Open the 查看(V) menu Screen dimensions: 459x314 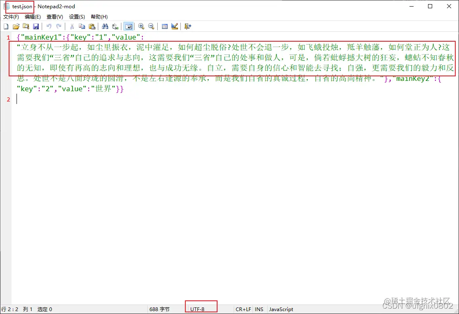point(55,17)
